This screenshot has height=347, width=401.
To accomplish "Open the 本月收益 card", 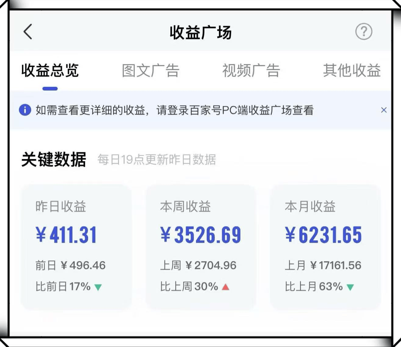I will [x=325, y=247].
